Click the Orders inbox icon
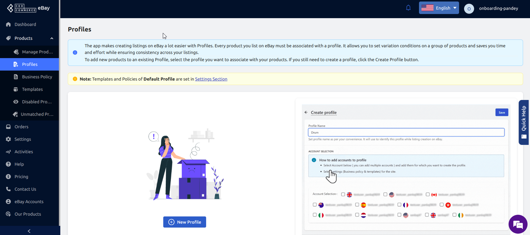 [x=8, y=127]
